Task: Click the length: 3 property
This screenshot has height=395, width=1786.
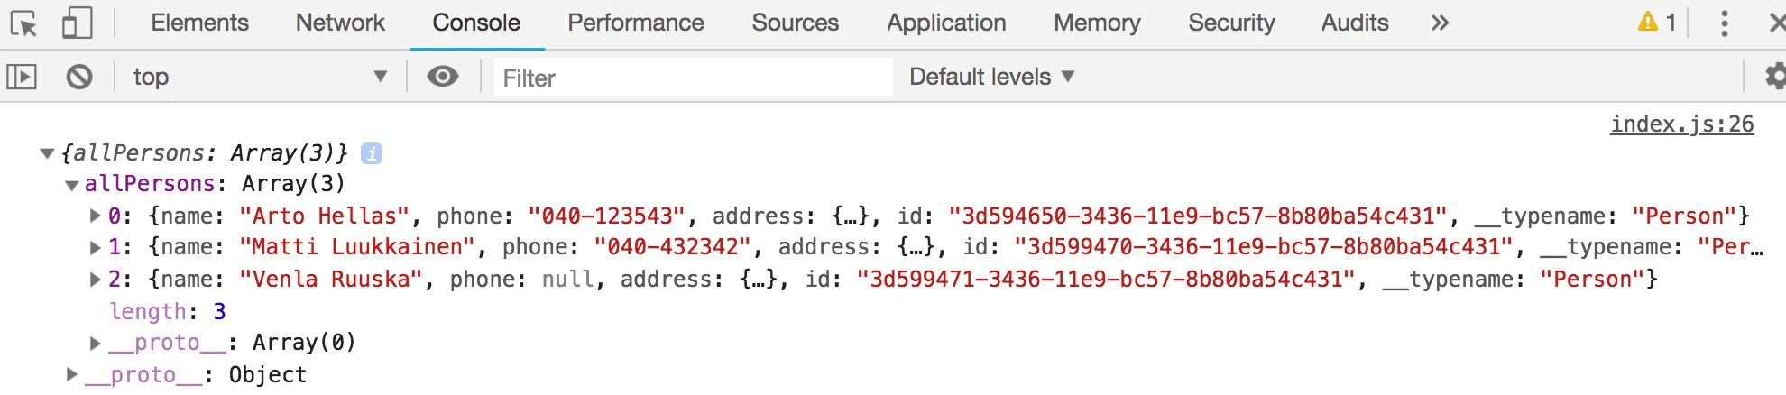Action: click(x=168, y=311)
